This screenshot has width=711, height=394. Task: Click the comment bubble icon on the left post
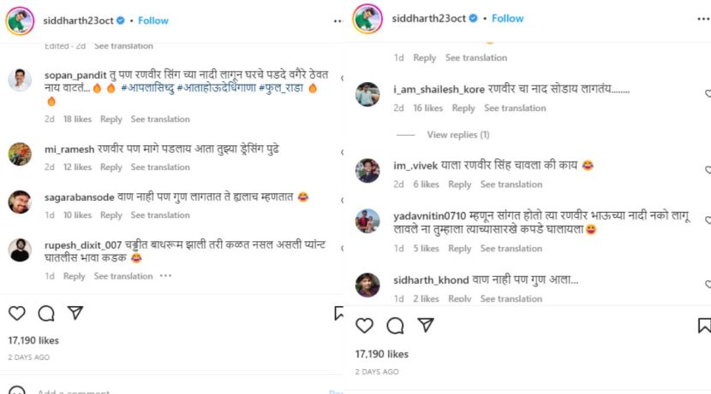(45, 314)
